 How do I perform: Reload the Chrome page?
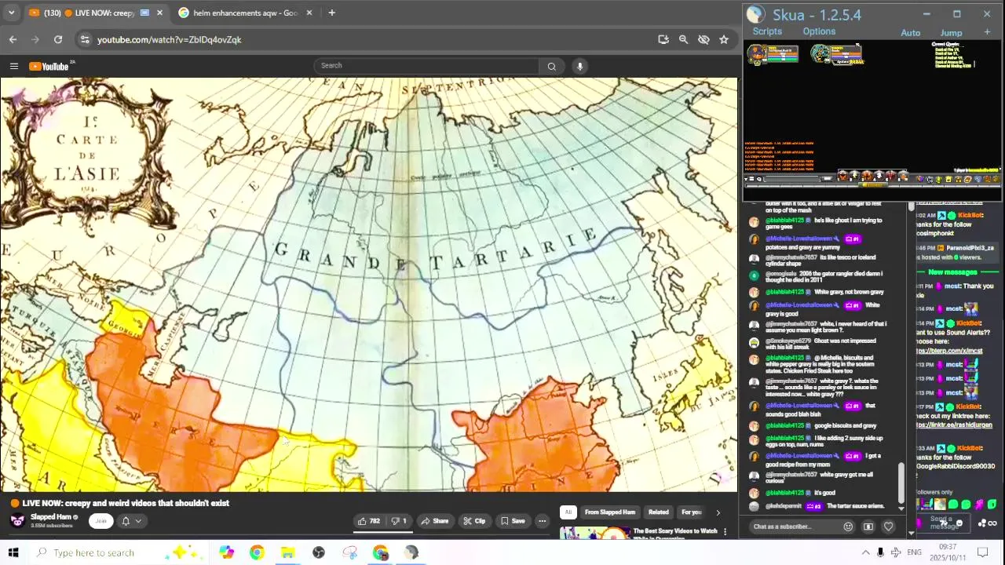click(58, 39)
